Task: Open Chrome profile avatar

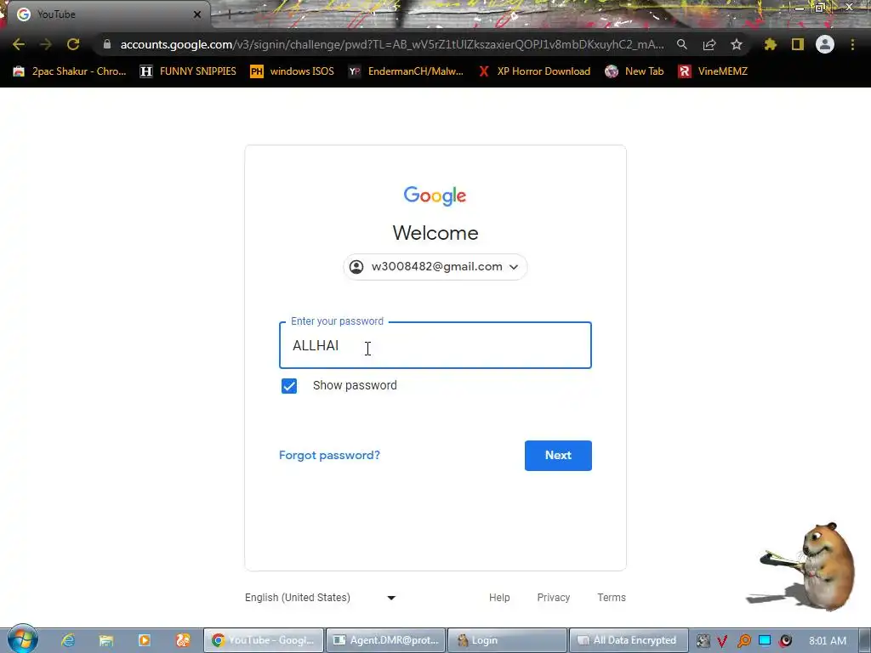Action: click(825, 44)
